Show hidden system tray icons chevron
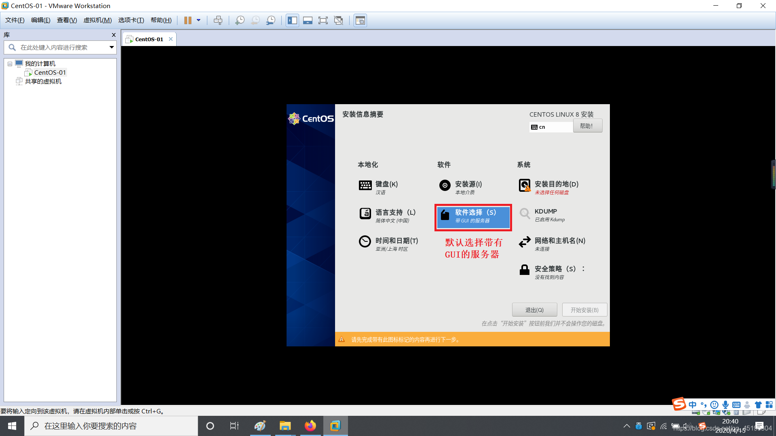 [626, 426]
